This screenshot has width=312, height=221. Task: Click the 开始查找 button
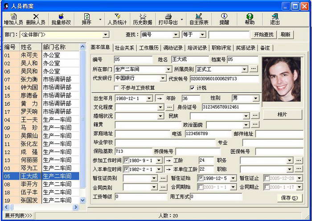click(x=264, y=35)
